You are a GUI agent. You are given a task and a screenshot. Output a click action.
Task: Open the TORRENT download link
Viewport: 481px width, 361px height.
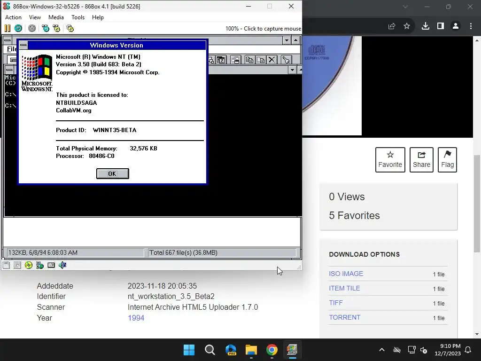coord(345,317)
